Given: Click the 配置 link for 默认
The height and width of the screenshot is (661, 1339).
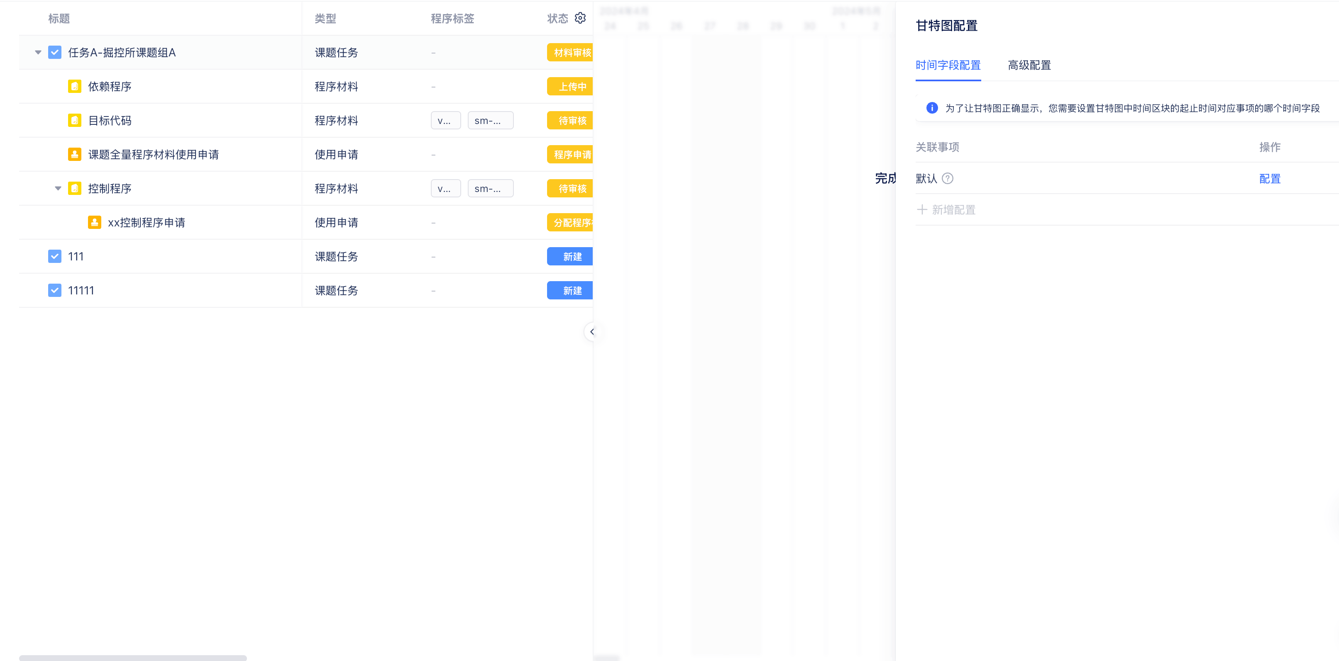Looking at the screenshot, I should point(1269,179).
